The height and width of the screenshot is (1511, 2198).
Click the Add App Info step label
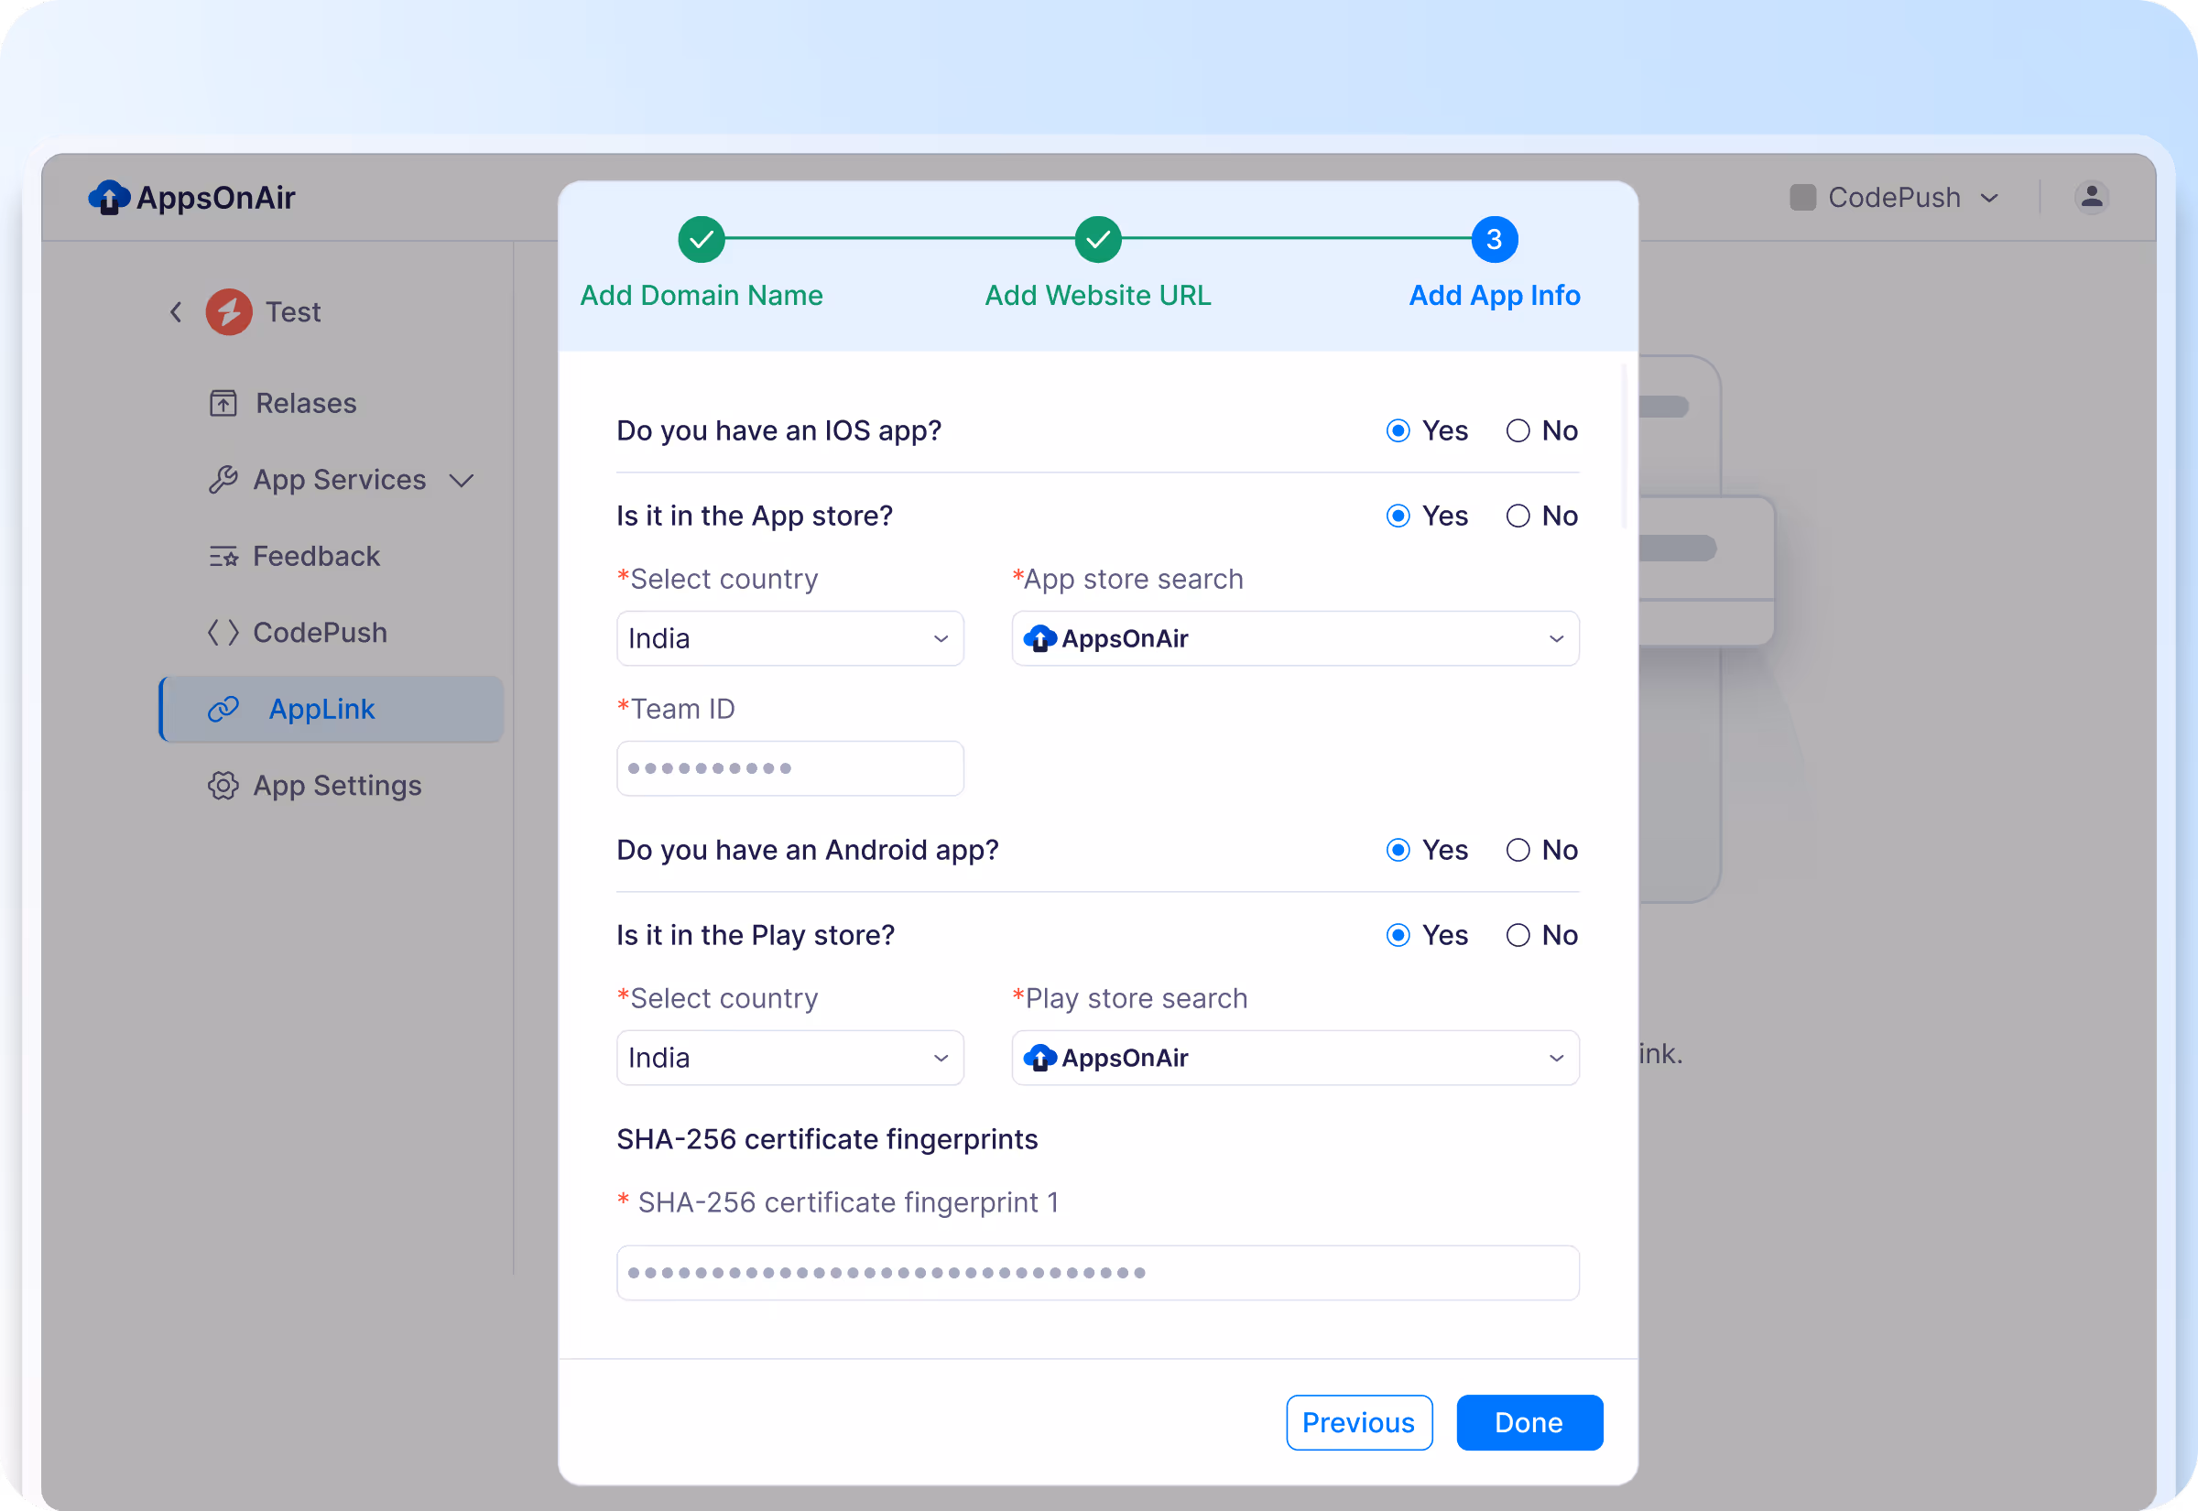[x=1495, y=296]
